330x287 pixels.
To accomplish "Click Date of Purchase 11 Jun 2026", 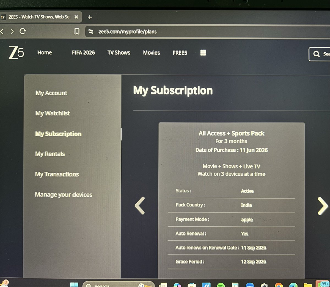I will tap(232, 150).
